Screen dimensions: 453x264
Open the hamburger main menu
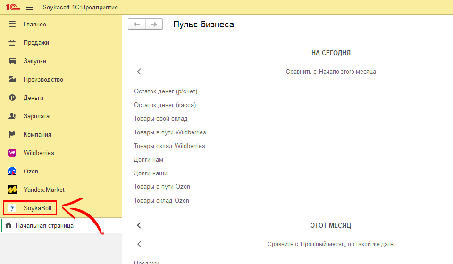[x=30, y=8]
